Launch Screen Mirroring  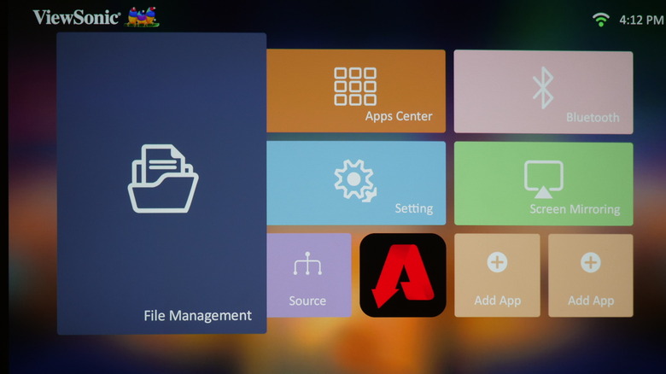(x=543, y=184)
